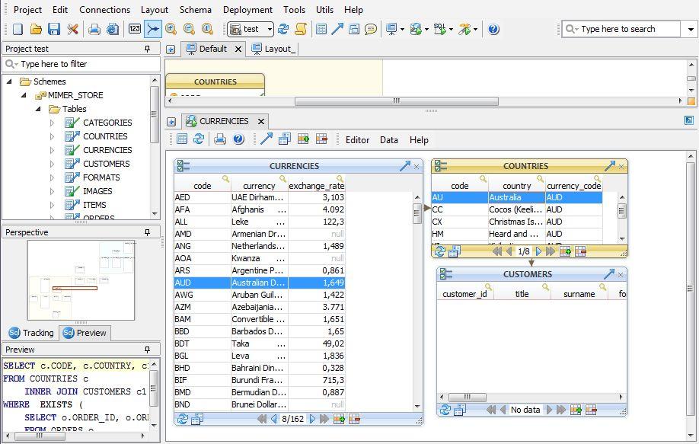Click the blue arrow icon in the browse toolbar
699x444 pixels.
click(x=267, y=139)
